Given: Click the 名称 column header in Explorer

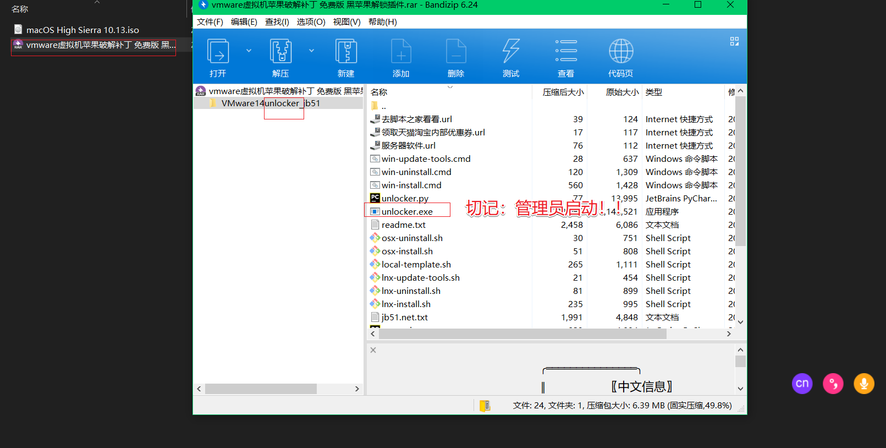Looking at the screenshot, I should (20, 9).
